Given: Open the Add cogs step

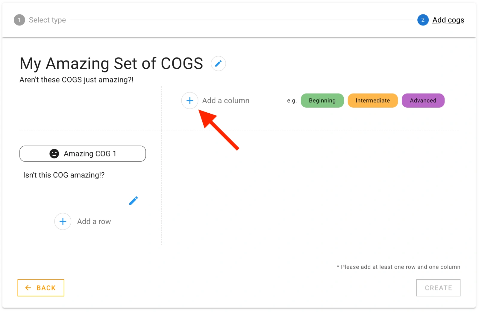Looking at the screenshot, I should (448, 20).
